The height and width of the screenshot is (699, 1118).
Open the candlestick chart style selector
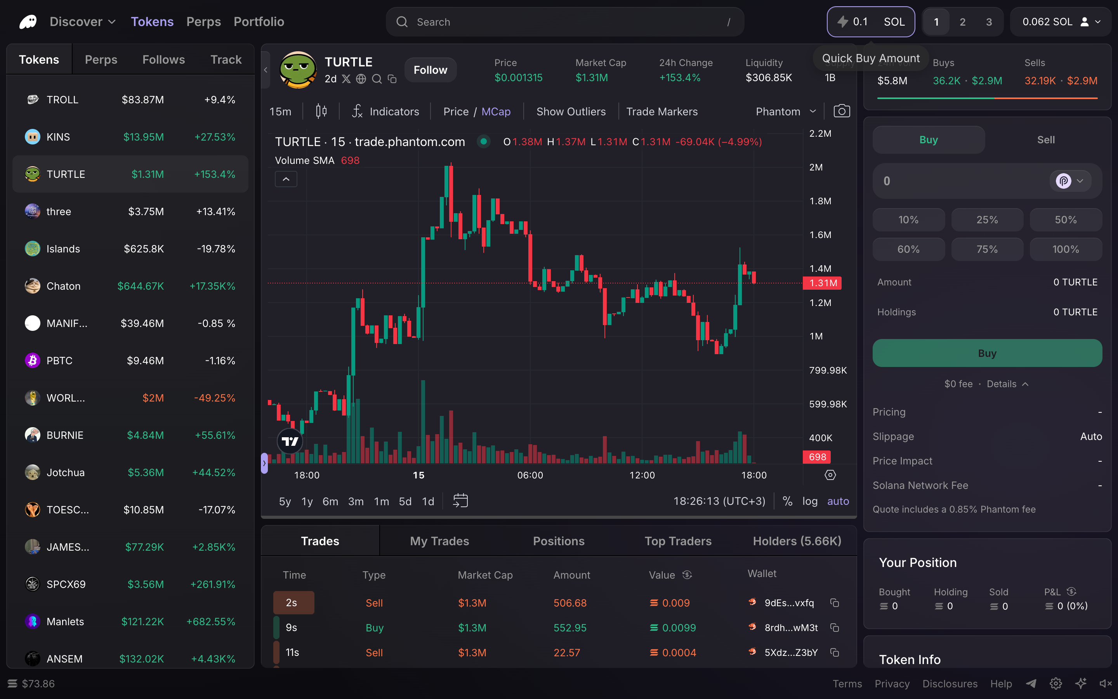tap(321, 111)
